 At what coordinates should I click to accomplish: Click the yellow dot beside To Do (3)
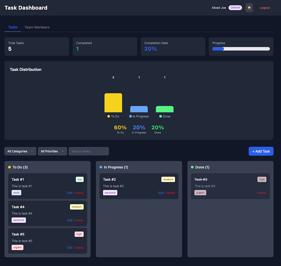click(9, 167)
